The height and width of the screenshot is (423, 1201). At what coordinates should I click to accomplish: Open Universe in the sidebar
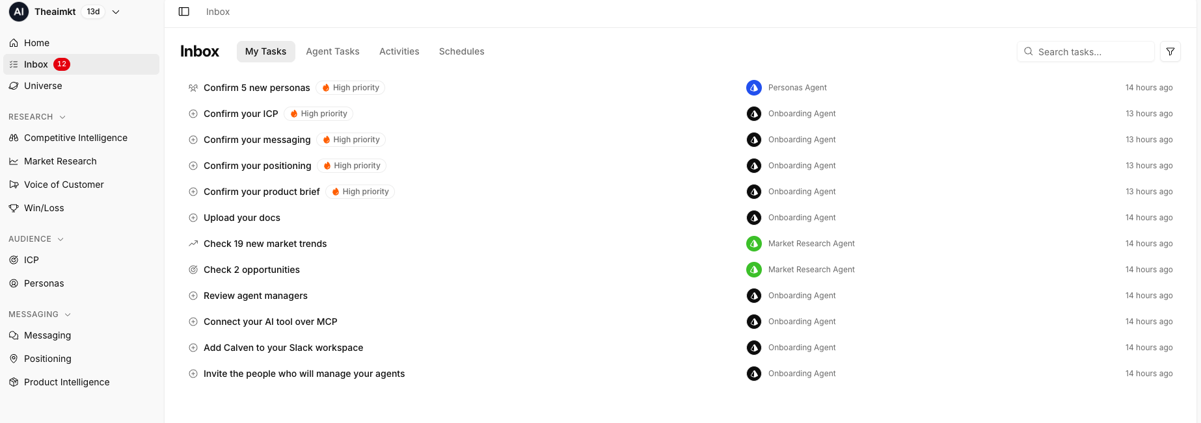[81, 86]
